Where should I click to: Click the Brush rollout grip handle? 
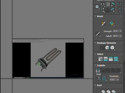pyautogui.click(x=121, y=16)
